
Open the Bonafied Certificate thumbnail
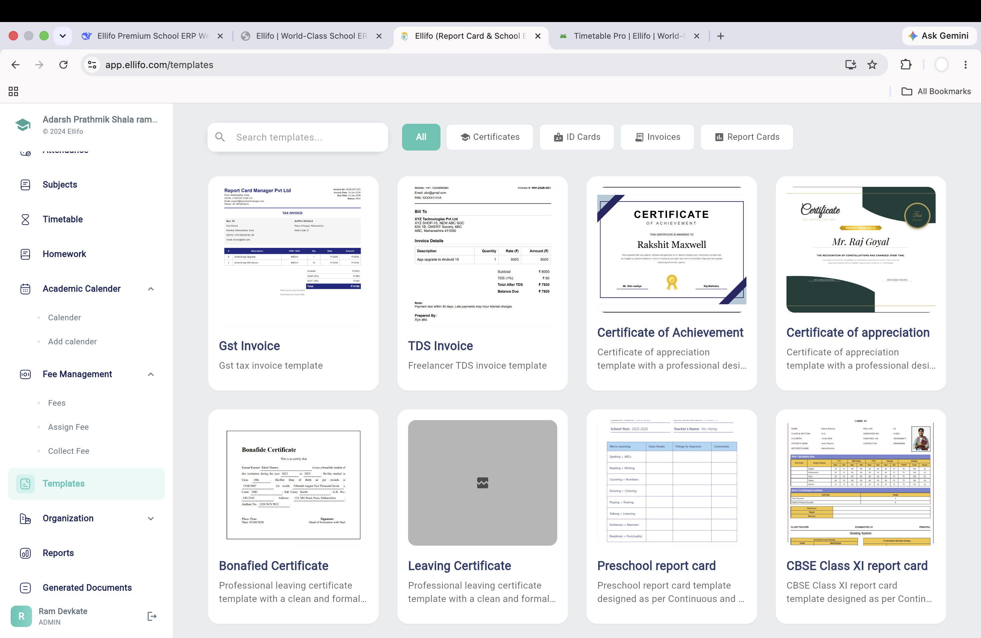click(x=293, y=483)
